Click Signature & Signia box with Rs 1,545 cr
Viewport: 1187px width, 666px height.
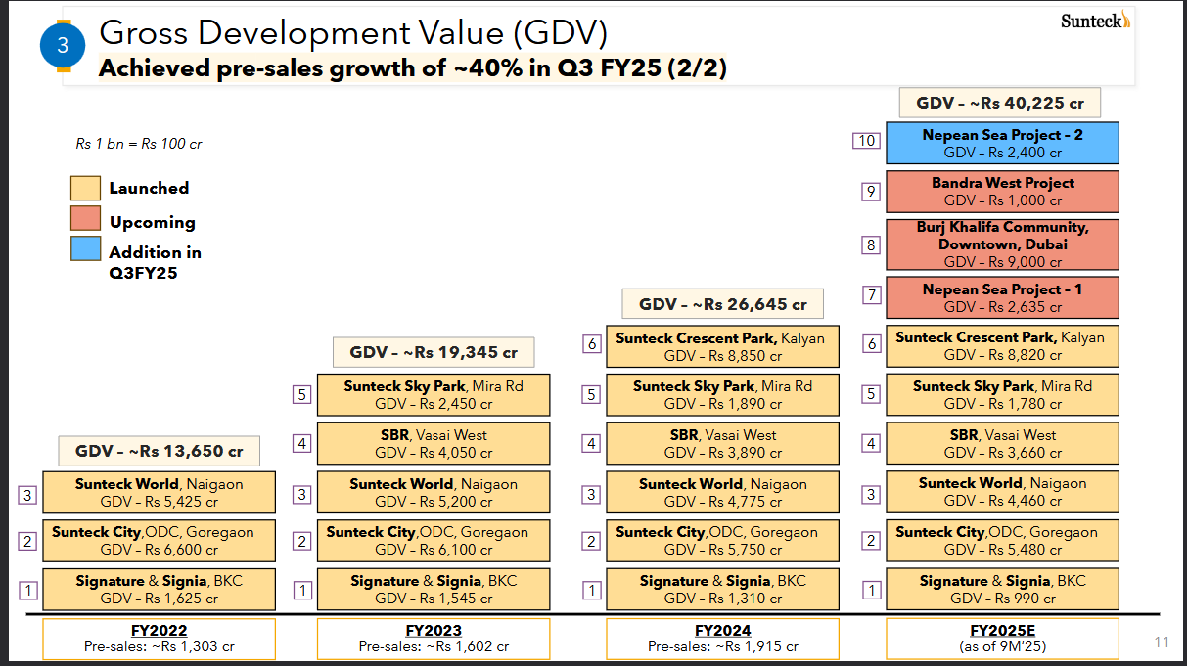(434, 589)
